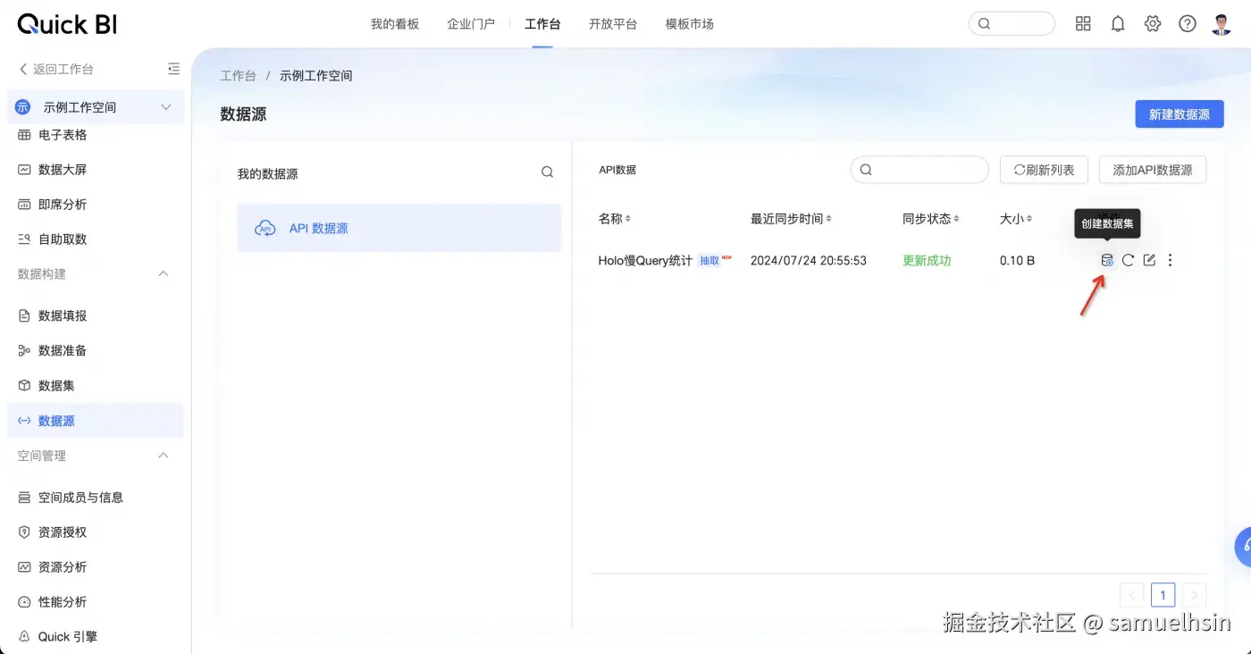
Task: Switch to 开放平台 tab
Action: (613, 24)
